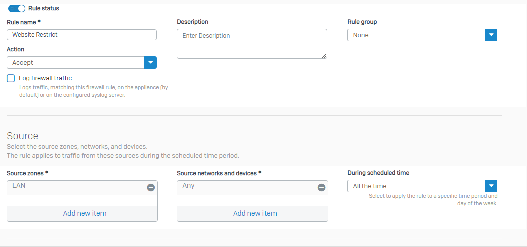Click the empty area below LAN in Source zones
527x247 pixels.
point(82,200)
